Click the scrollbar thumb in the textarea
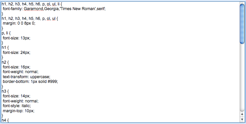The width and height of the screenshot is (246, 124). (x=242, y=24)
